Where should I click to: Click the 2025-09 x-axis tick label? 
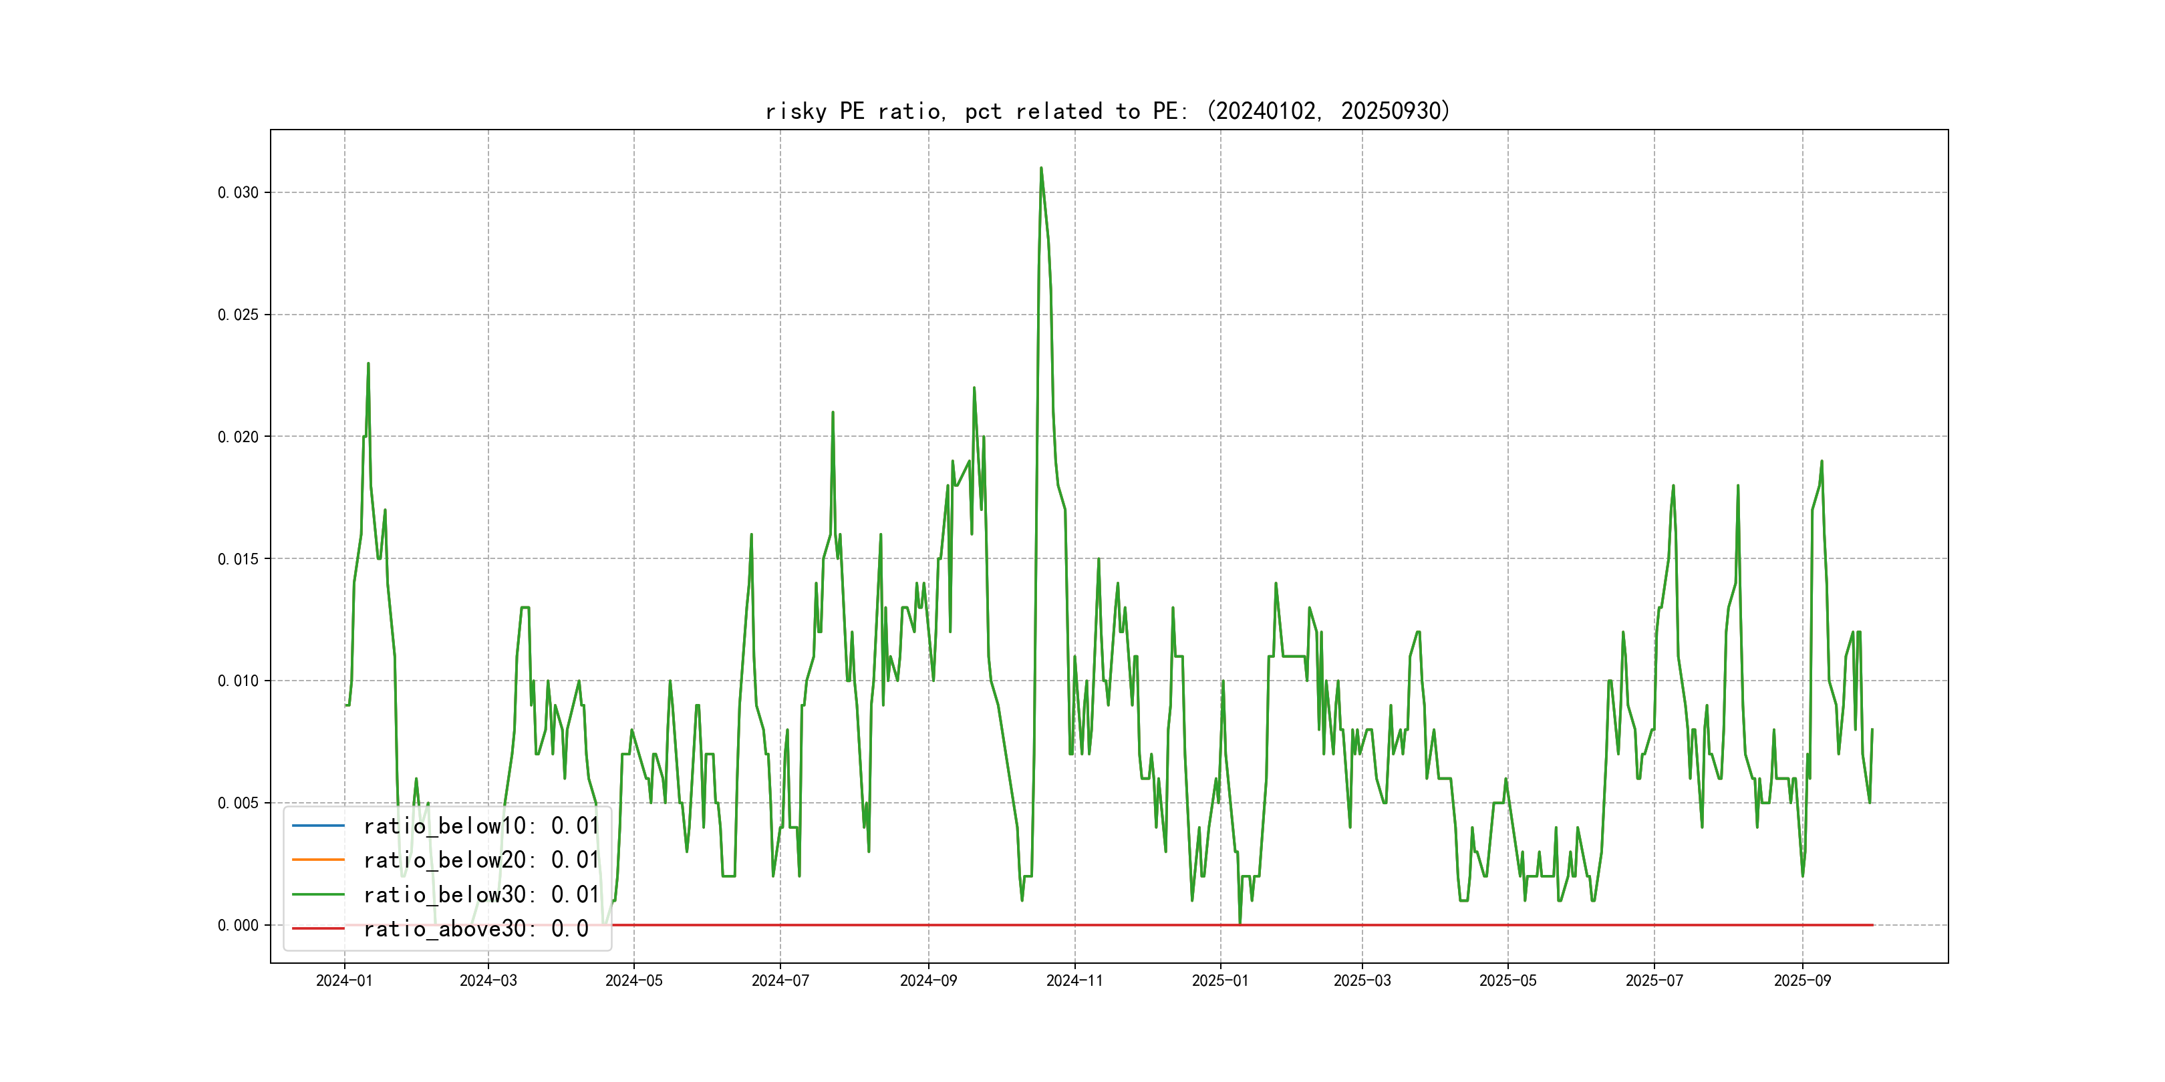pos(1802,981)
